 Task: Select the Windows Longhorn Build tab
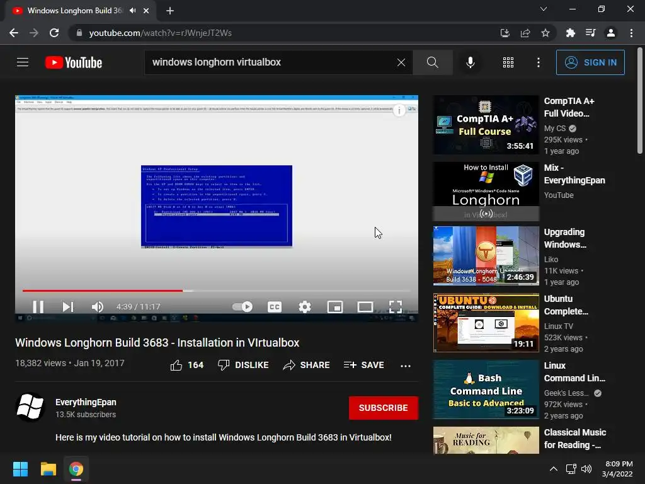click(74, 11)
